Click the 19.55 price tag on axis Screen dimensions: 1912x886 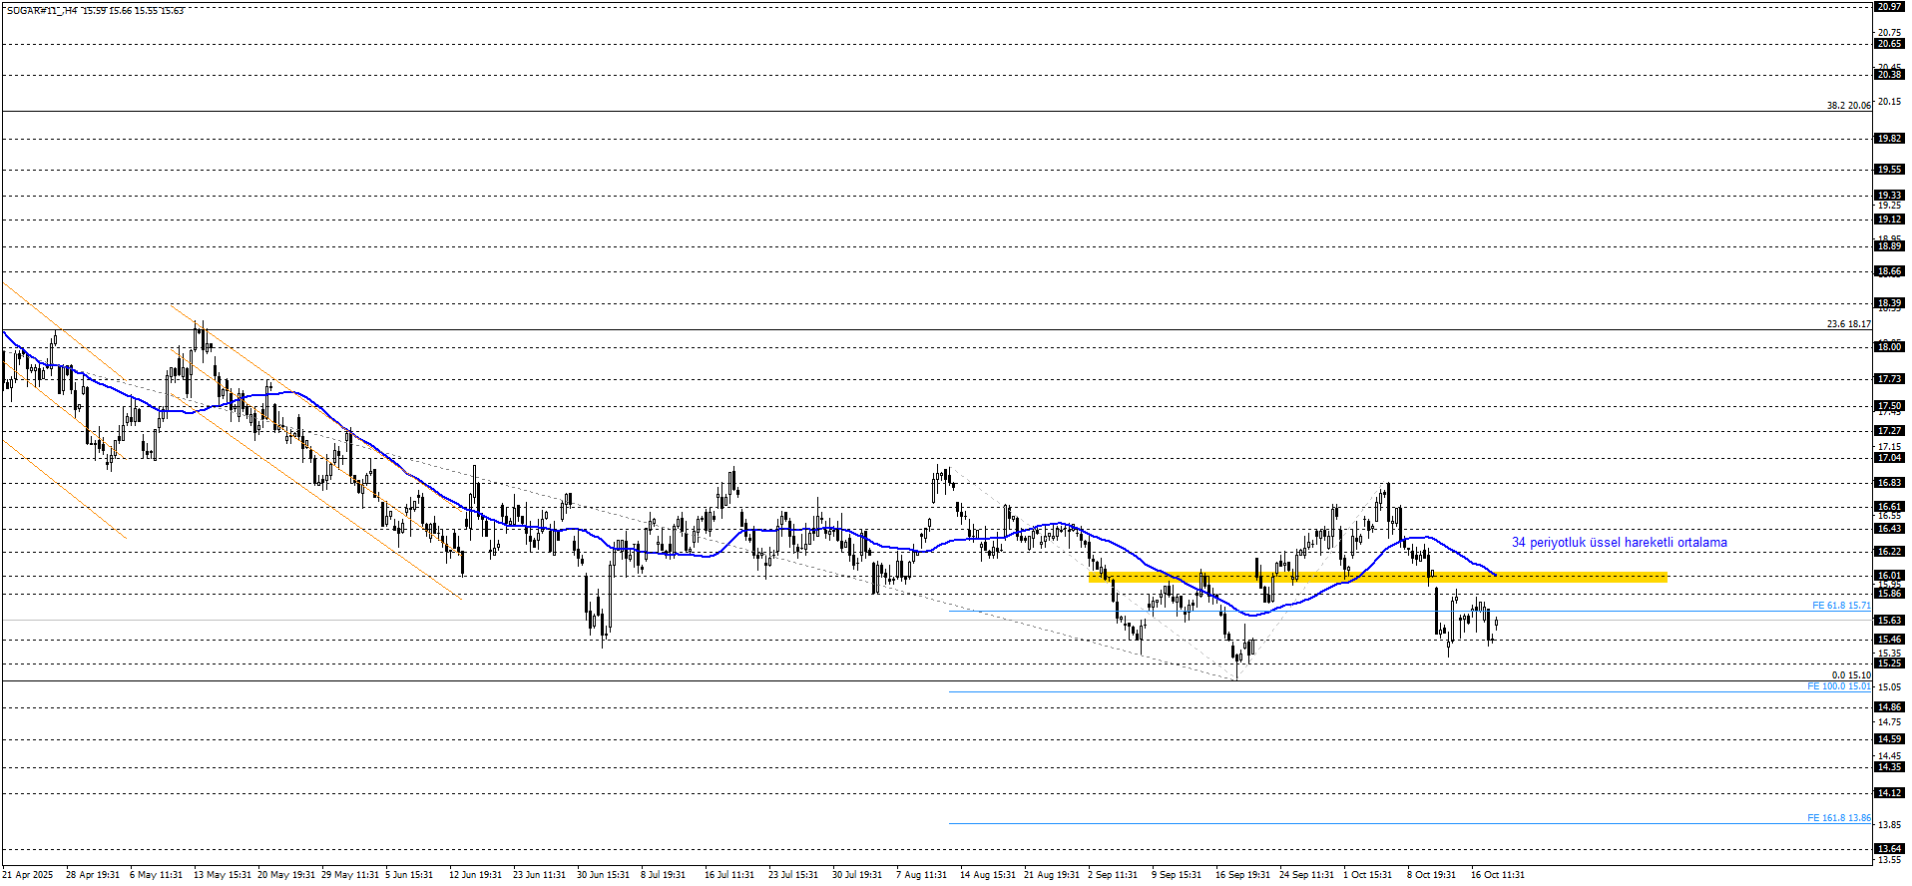pyautogui.click(x=1889, y=170)
